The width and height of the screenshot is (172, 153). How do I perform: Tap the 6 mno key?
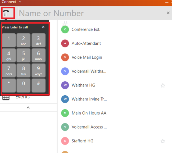38,56
